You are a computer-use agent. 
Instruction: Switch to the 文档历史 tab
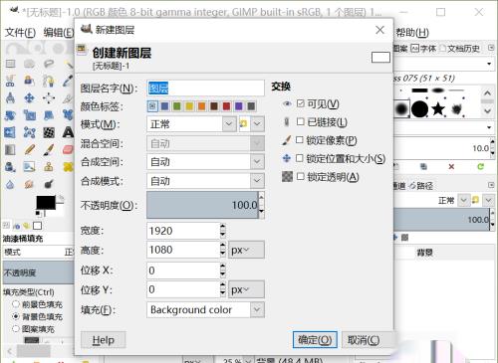(460, 49)
